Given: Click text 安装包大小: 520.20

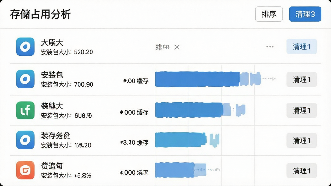Looking at the screenshot, I should click(67, 52).
